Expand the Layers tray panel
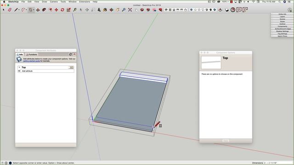The height and width of the screenshot is (165, 294). click(x=282, y=16)
